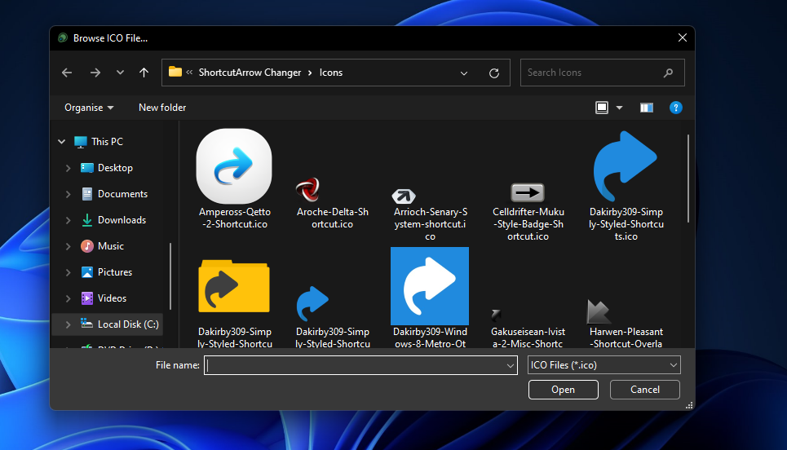Click the search magnifier icon
787x450 pixels.
point(668,73)
